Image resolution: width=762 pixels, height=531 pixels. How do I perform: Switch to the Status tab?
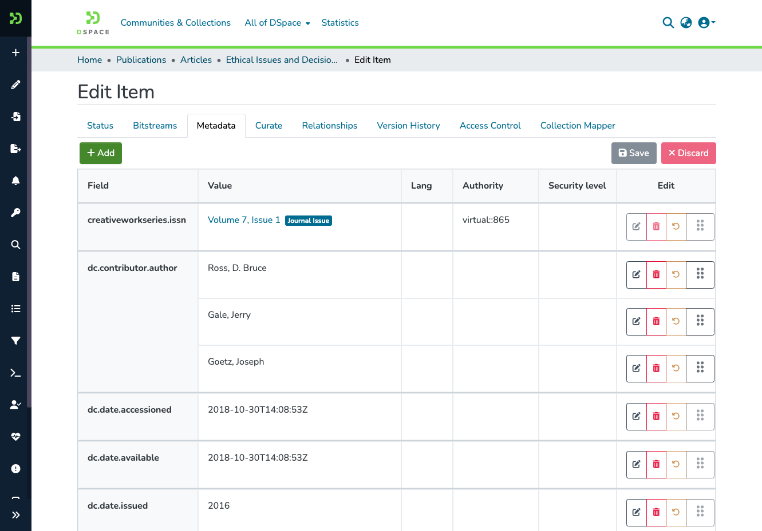[100, 126]
